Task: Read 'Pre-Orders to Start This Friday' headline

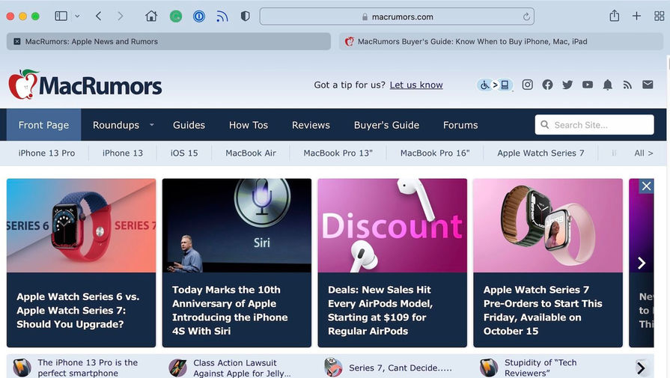Action: [543, 311]
